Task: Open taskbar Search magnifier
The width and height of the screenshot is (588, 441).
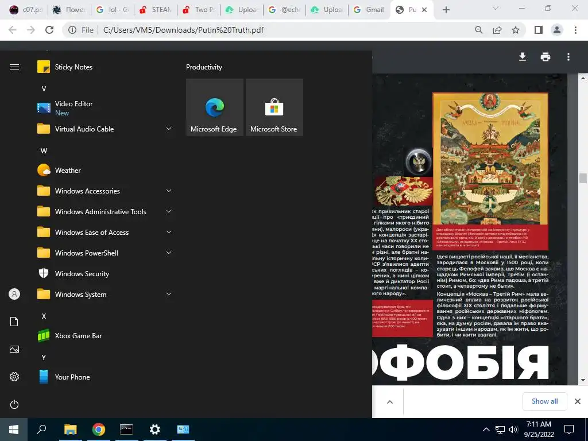Action: coord(41,430)
